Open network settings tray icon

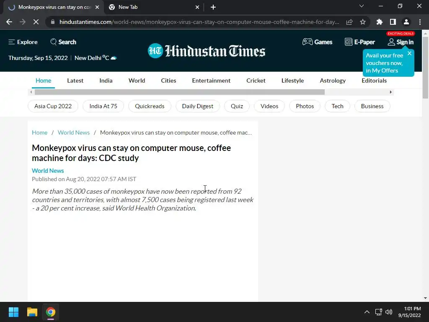click(x=379, y=312)
